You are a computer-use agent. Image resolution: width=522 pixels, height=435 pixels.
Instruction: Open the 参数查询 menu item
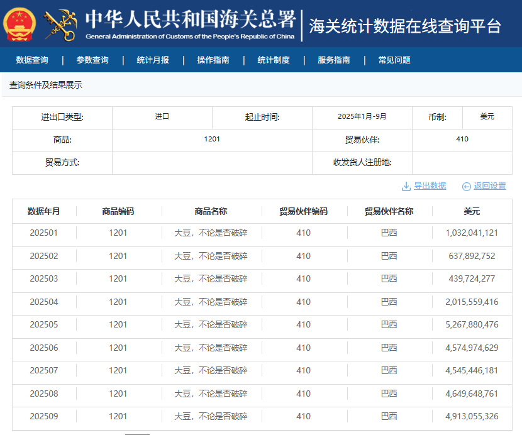click(92, 60)
